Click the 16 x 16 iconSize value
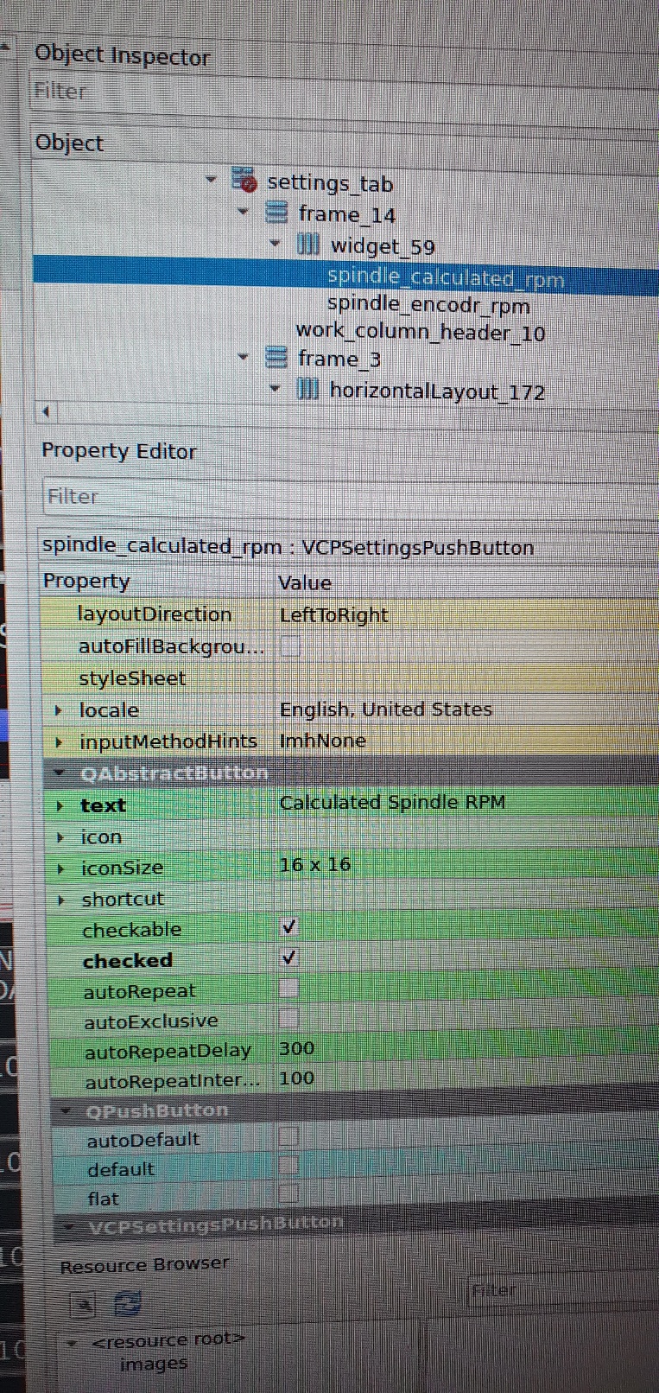Viewport: 659px width, 1393px height. click(314, 864)
